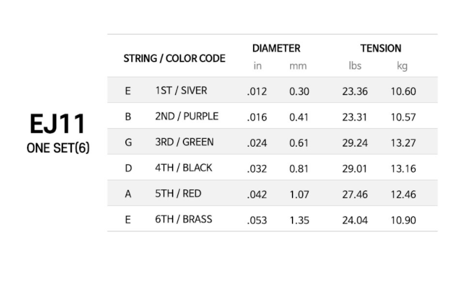The width and height of the screenshot is (464, 306).
Task: Select the ONE SET(6) label
Action: 58,148
